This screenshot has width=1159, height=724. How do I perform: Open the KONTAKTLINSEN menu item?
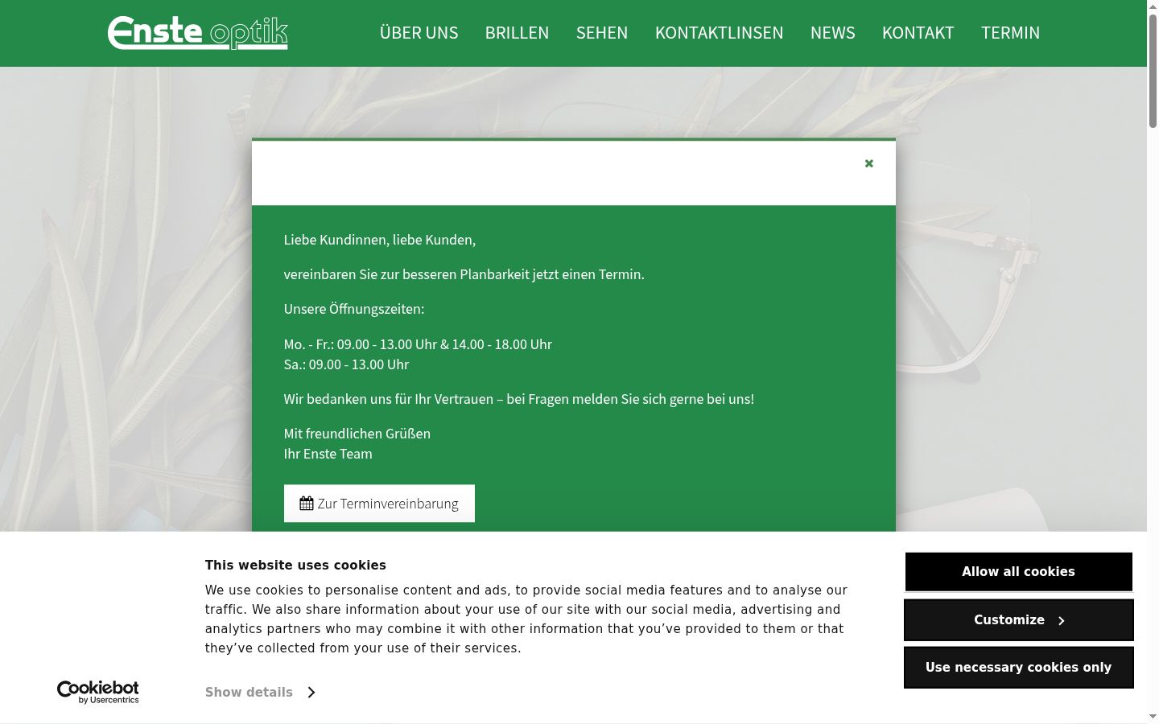pyautogui.click(x=719, y=33)
